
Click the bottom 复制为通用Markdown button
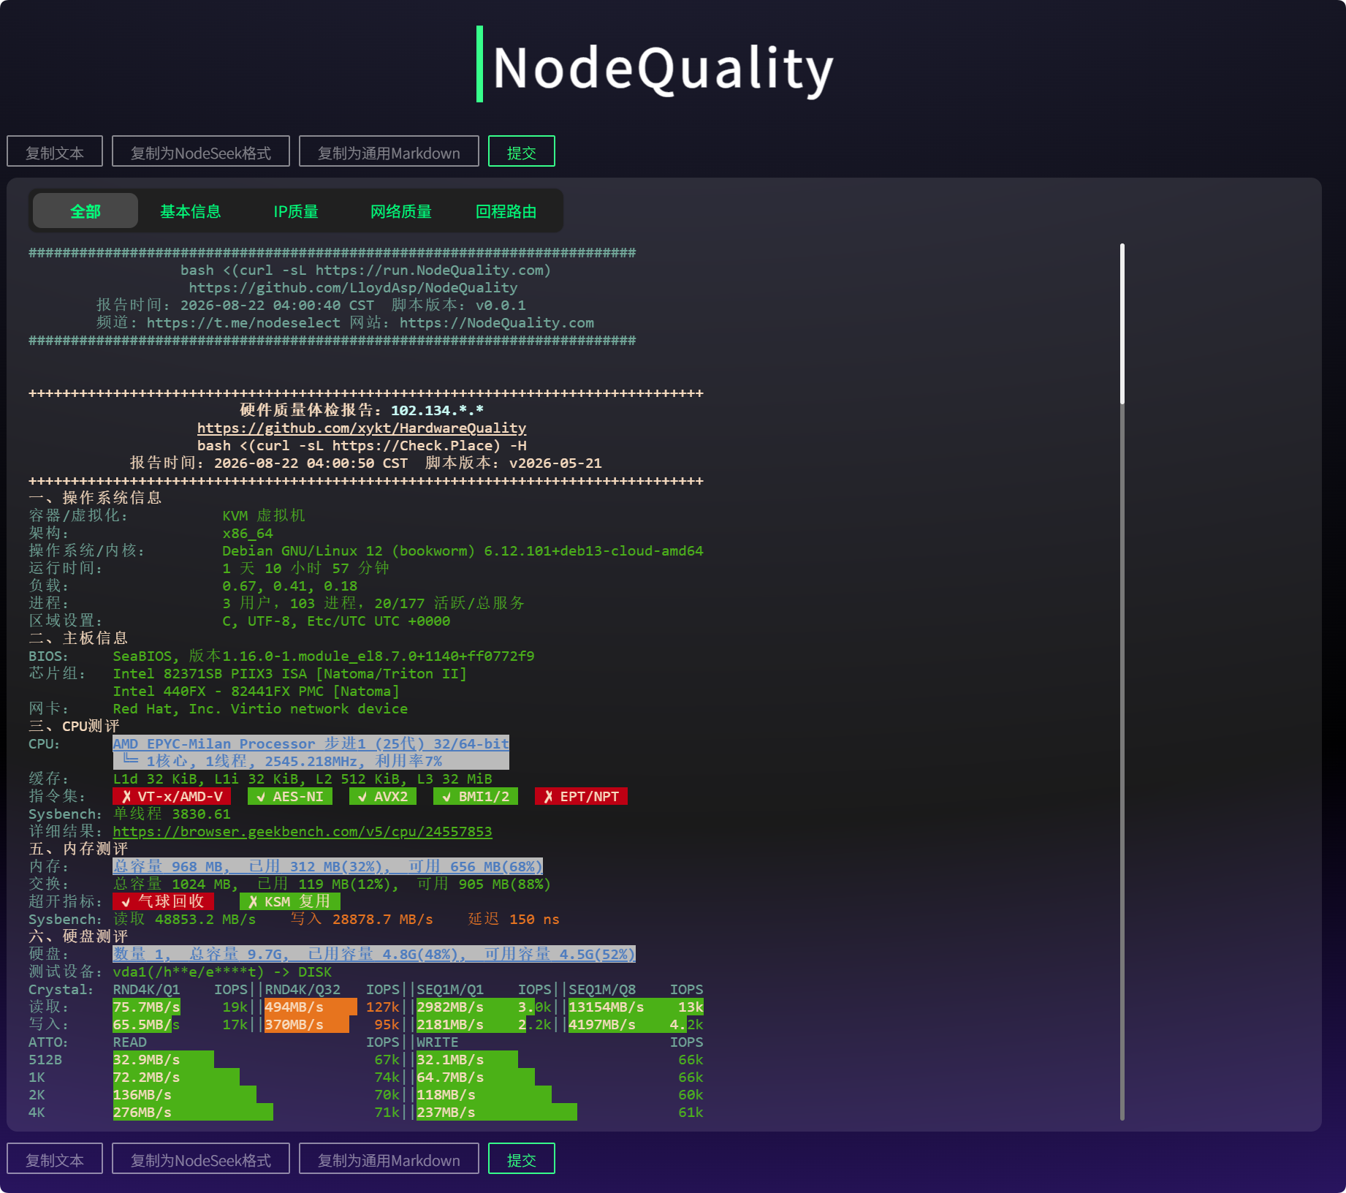pyautogui.click(x=389, y=1159)
